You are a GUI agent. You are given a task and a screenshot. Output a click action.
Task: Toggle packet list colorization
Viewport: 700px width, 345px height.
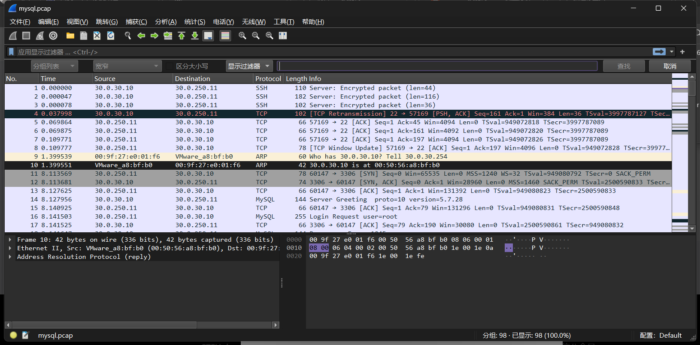[x=225, y=36]
